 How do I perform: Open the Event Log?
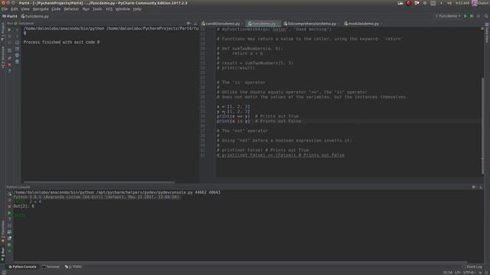pyautogui.click(x=472, y=267)
